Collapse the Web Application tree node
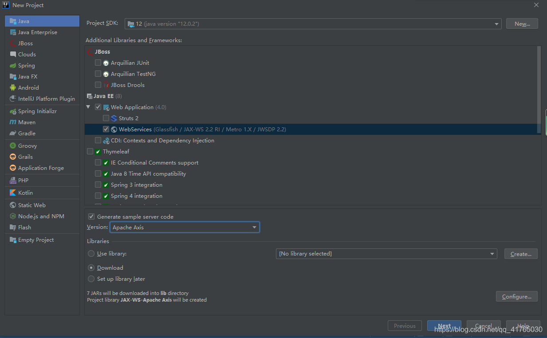Viewport: 547px width, 338px height. pyautogui.click(x=88, y=107)
